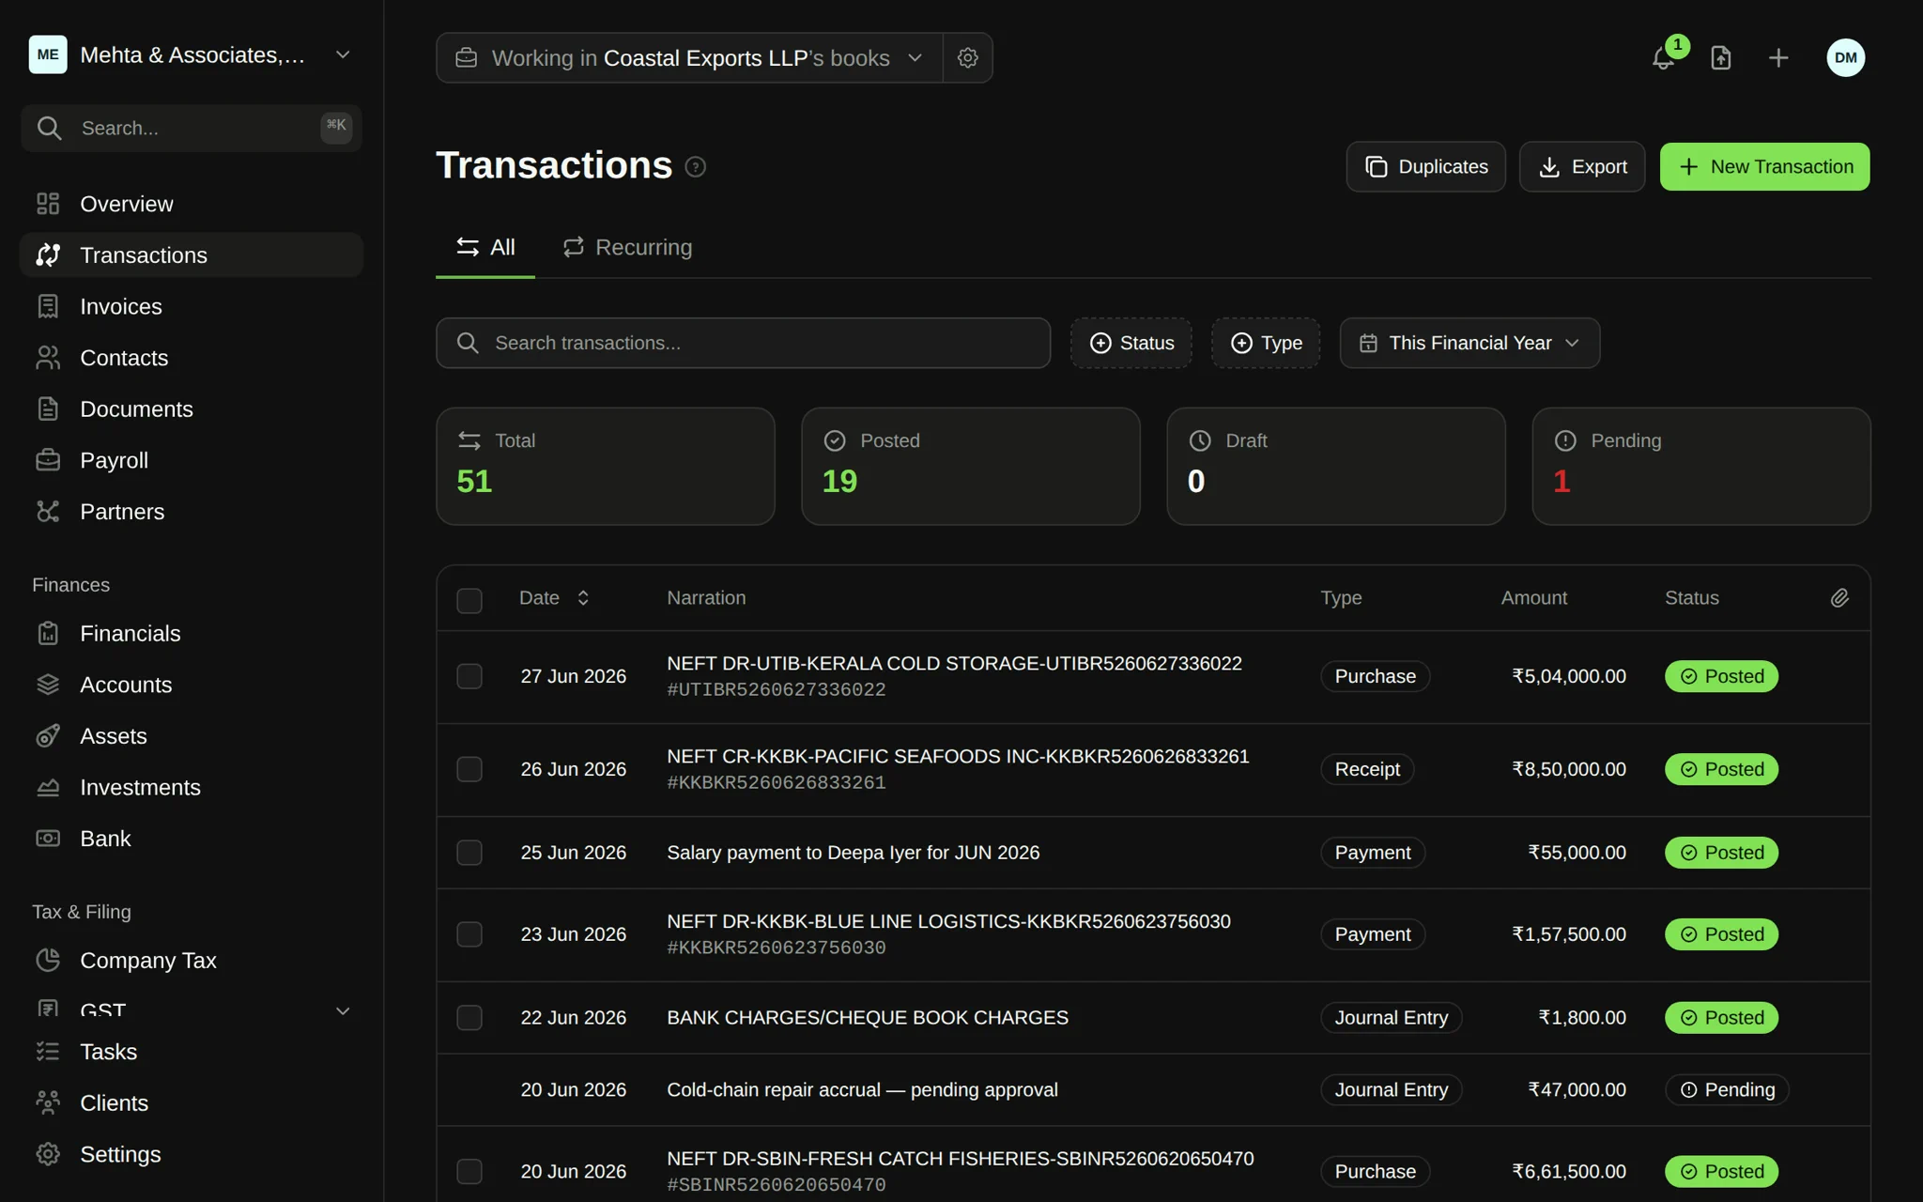Toggle the select-all checkbox in table header

click(x=469, y=600)
